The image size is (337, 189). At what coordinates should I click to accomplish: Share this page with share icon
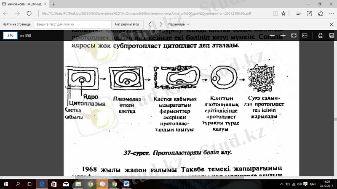click(321, 13)
